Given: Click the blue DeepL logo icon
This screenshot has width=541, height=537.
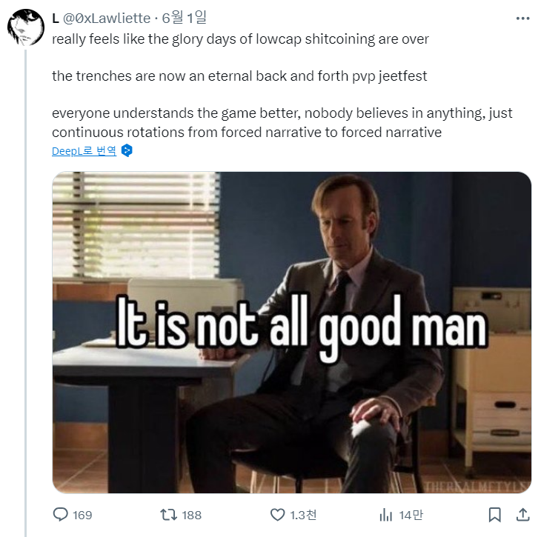Looking at the screenshot, I should coord(127,151).
